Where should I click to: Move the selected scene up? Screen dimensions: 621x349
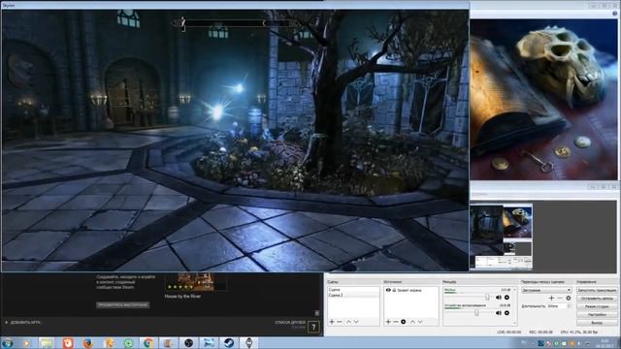click(349, 322)
